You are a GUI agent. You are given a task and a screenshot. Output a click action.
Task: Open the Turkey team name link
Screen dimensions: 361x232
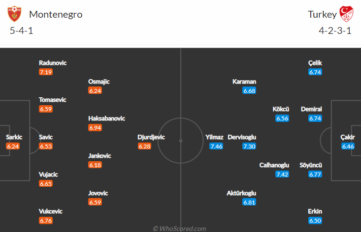pos(322,14)
